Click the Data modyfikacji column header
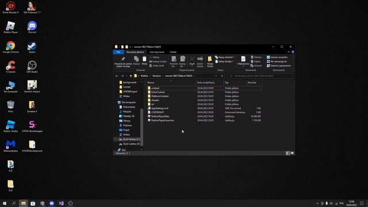Image resolution: width=368 pixels, height=207 pixels. [x=209, y=83]
